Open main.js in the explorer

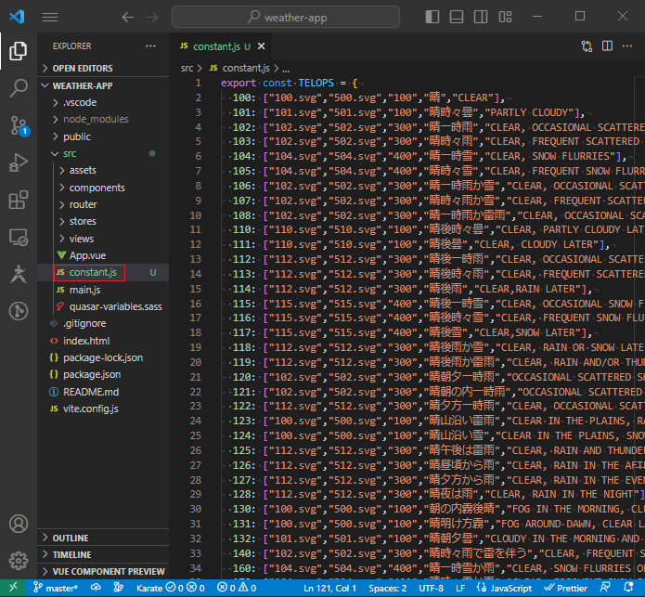103,290
